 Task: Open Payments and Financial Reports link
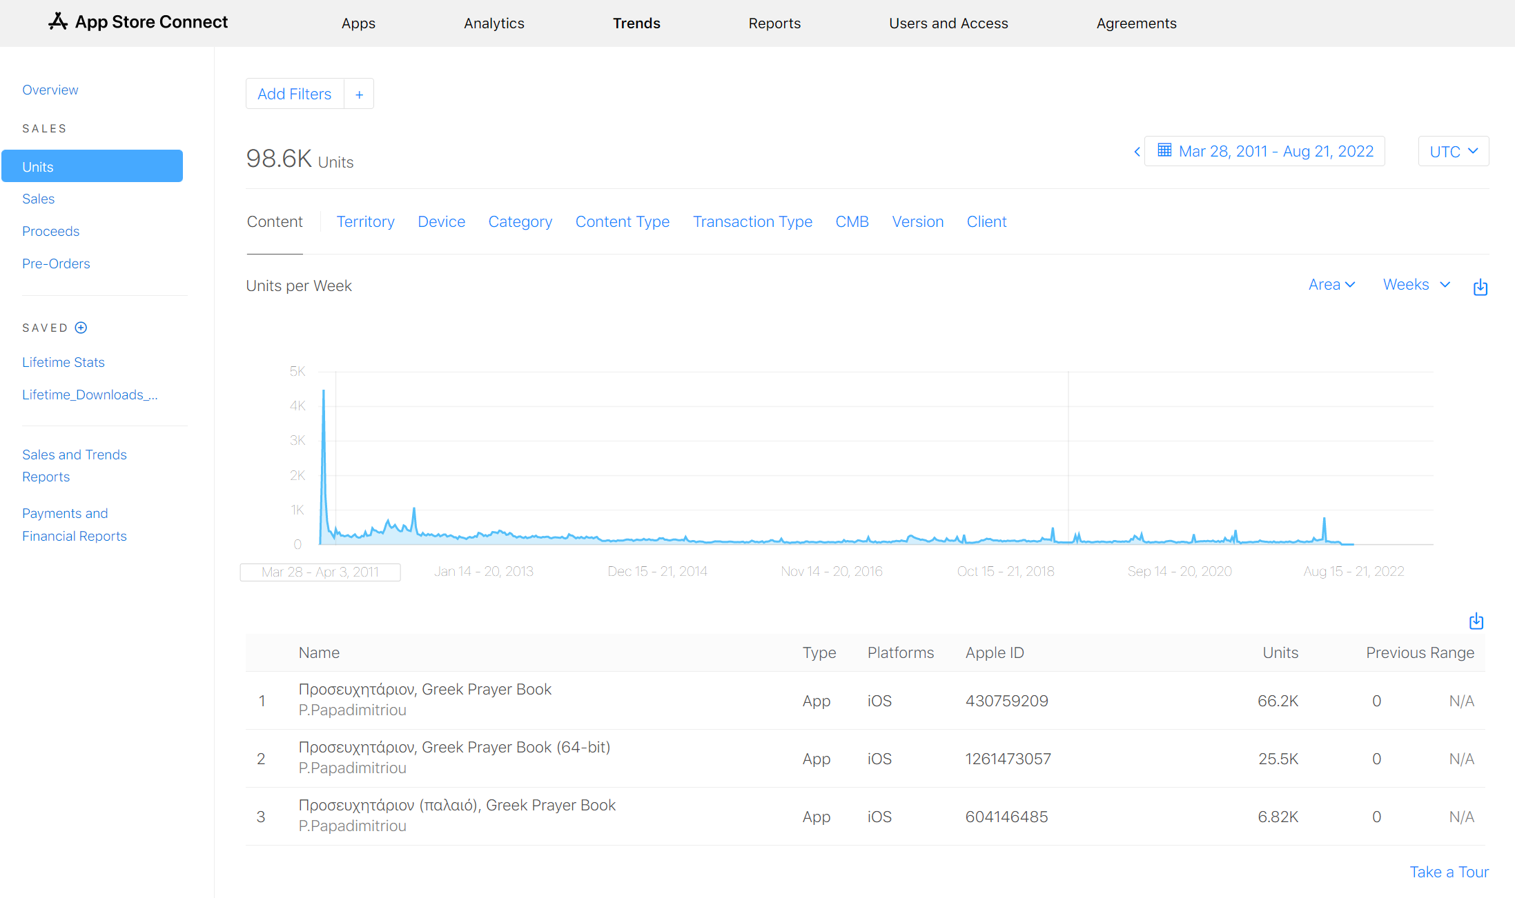pos(75,525)
